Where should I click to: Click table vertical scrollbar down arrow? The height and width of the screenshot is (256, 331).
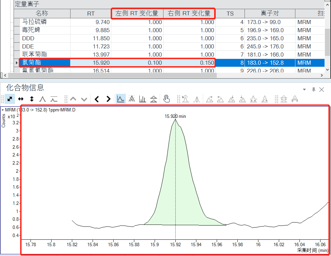point(327,70)
